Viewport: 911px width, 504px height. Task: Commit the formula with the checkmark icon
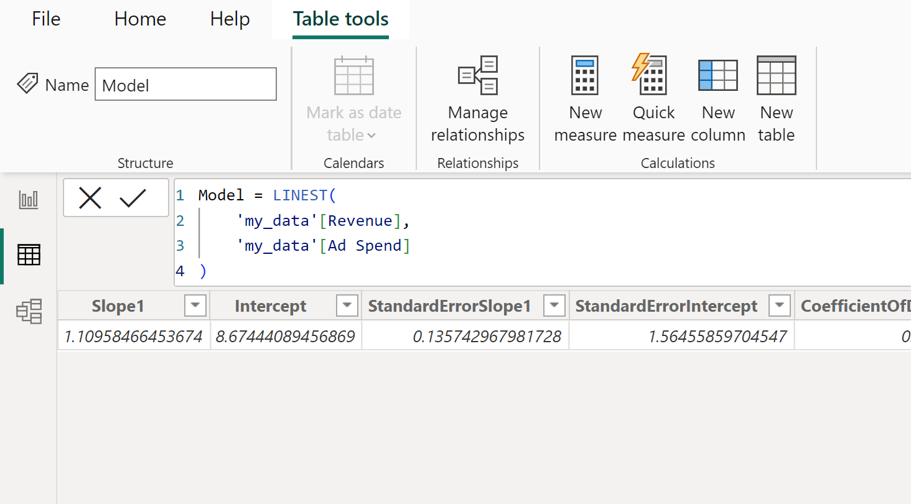[133, 198]
